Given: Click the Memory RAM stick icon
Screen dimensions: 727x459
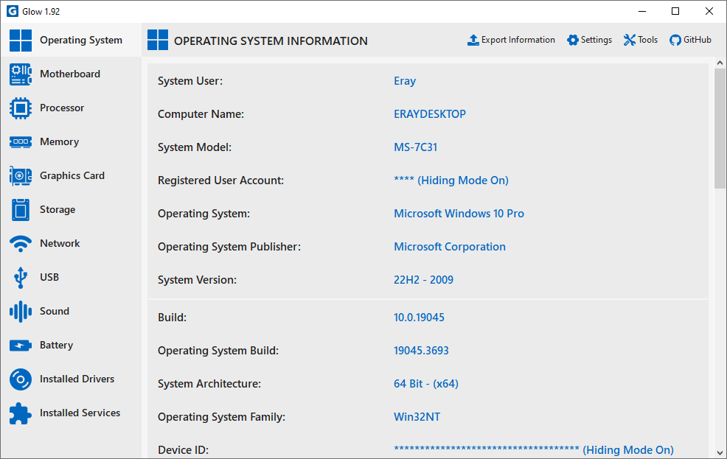Looking at the screenshot, I should pos(21,141).
